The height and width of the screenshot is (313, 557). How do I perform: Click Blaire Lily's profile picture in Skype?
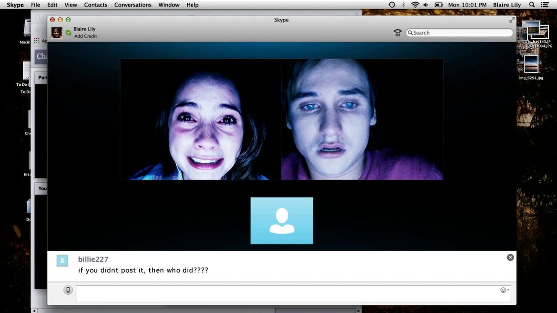(x=57, y=32)
